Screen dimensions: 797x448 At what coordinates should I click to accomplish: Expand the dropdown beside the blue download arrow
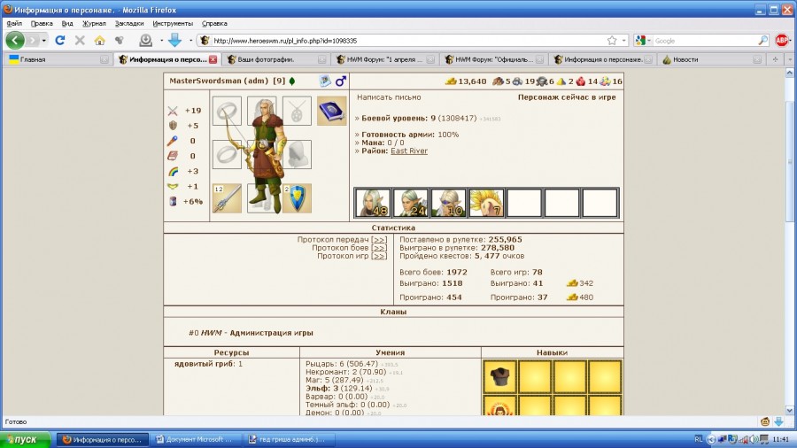tap(190, 41)
